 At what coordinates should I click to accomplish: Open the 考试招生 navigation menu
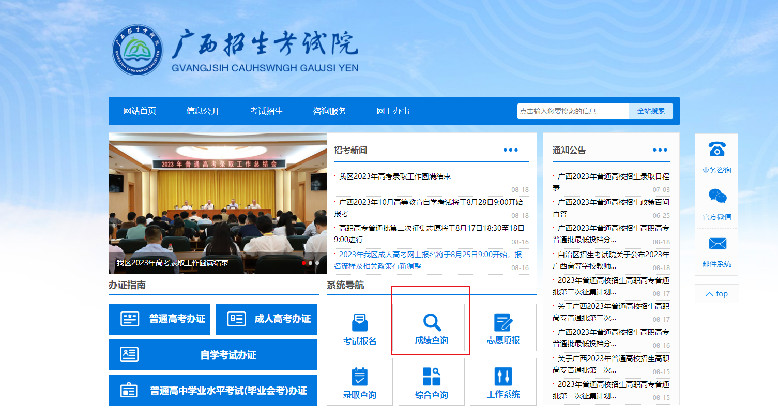tap(266, 111)
